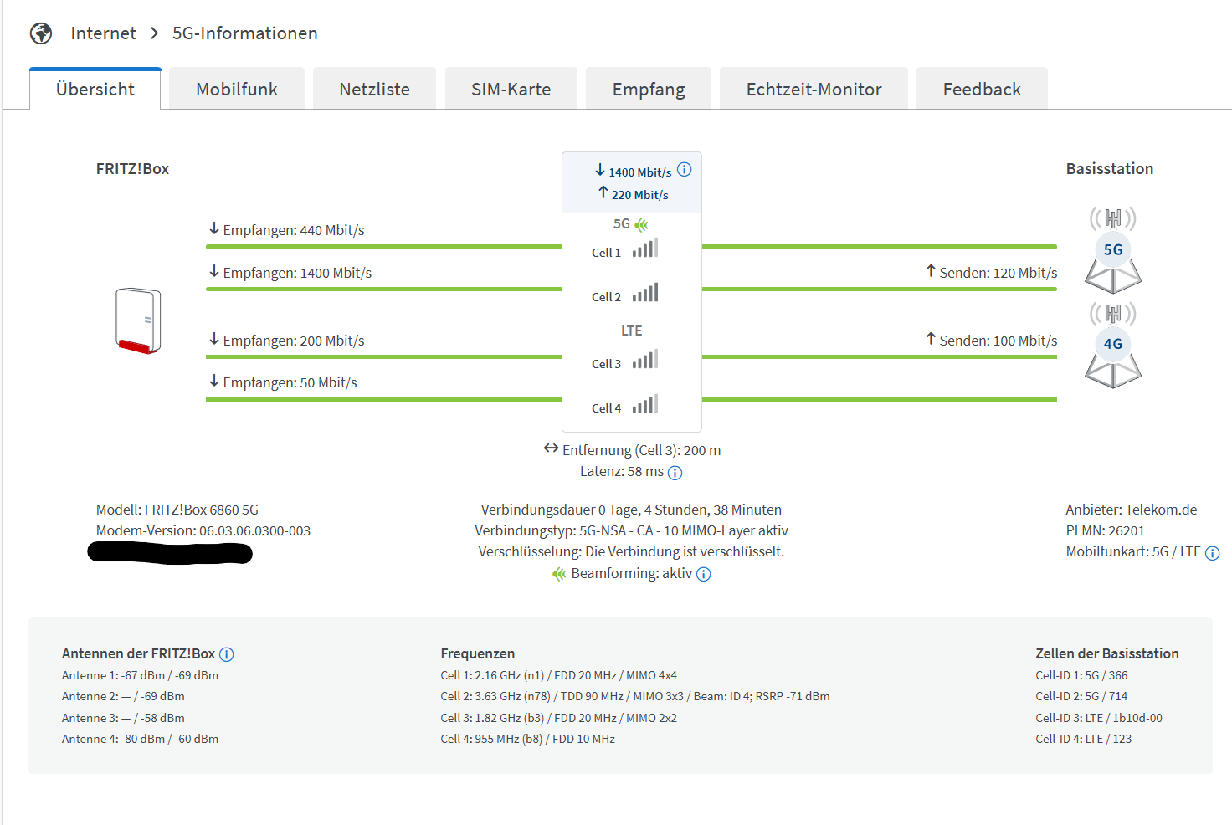Open the info icon next to 1400 Mbit/s
The image size is (1232, 825).
[x=685, y=169]
